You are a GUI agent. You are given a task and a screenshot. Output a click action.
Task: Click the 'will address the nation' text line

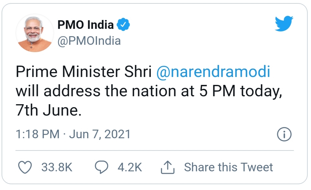coord(92,92)
